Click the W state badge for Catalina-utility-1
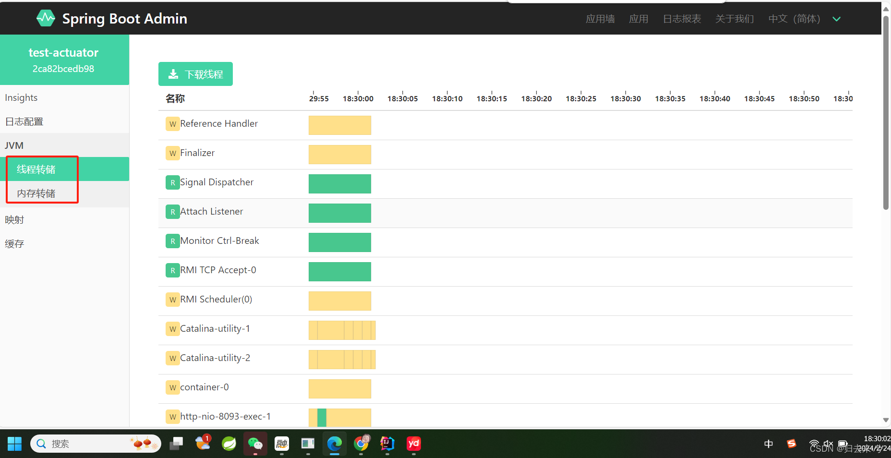 point(172,329)
